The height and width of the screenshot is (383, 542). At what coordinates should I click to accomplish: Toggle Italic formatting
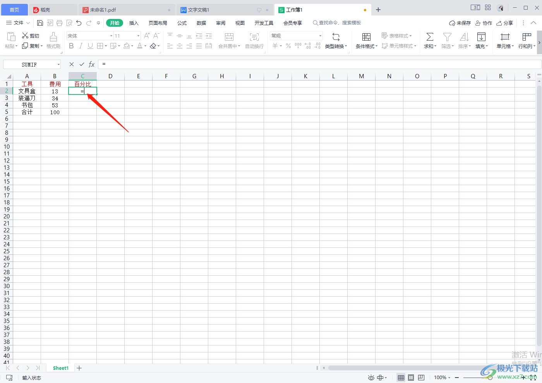(81, 46)
